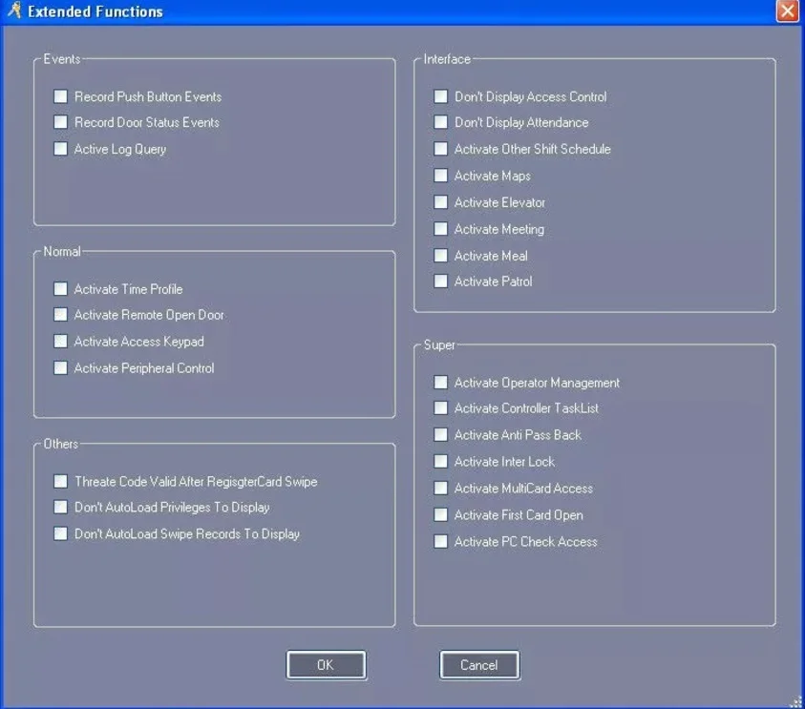Check Activate Remote Open Door
The height and width of the screenshot is (709, 805).
tap(60, 315)
